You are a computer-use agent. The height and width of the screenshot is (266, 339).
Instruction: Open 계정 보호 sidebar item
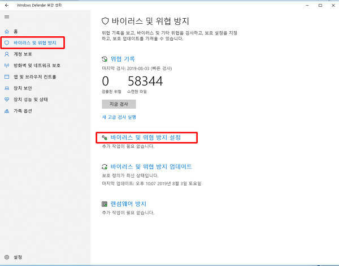click(23, 54)
